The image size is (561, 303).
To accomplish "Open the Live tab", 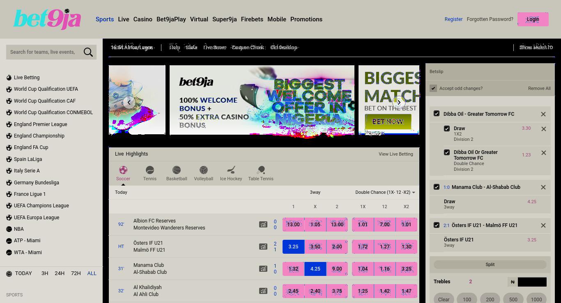I will tap(124, 19).
